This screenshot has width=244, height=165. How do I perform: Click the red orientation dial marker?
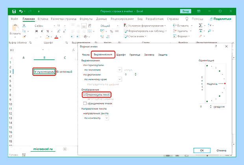pyautogui.click(x=225, y=84)
